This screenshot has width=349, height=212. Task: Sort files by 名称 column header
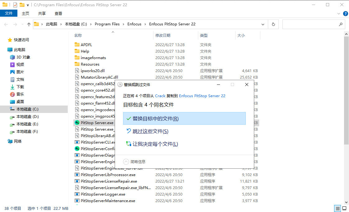click(x=78, y=36)
